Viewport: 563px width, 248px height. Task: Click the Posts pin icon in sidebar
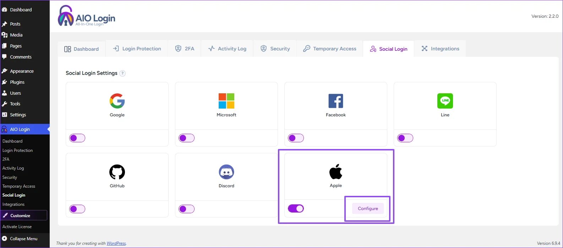pyautogui.click(x=5, y=24)
